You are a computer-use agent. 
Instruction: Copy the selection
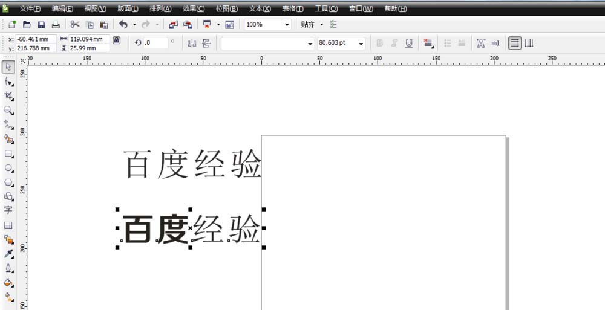click(90, 25)
